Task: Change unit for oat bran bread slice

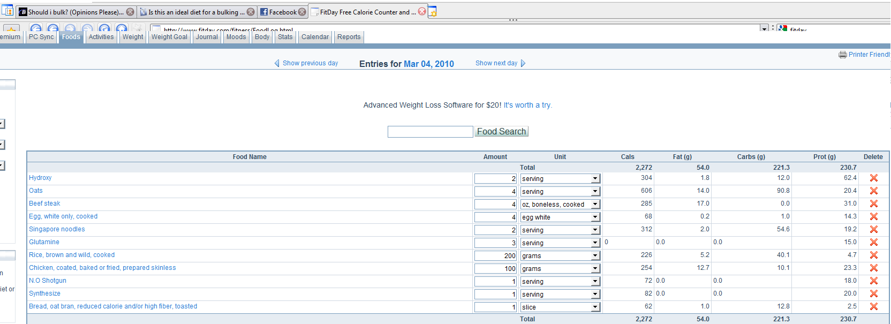Action: point(595,307)
